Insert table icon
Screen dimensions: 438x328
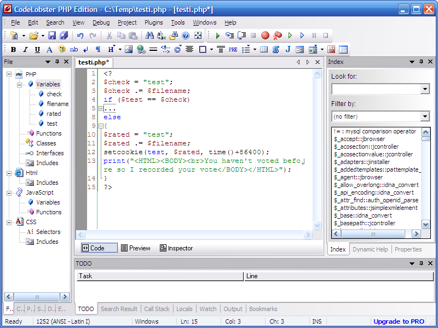click(x=264, y=50)
